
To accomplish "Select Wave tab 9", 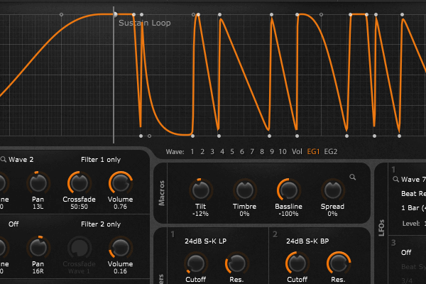I will pos(272,152).
